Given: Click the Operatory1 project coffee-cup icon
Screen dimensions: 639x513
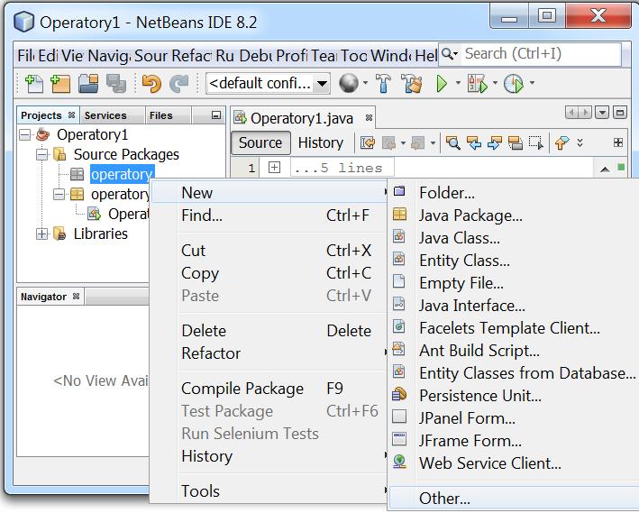Looking at the screenshot, I should click(42, 134).
